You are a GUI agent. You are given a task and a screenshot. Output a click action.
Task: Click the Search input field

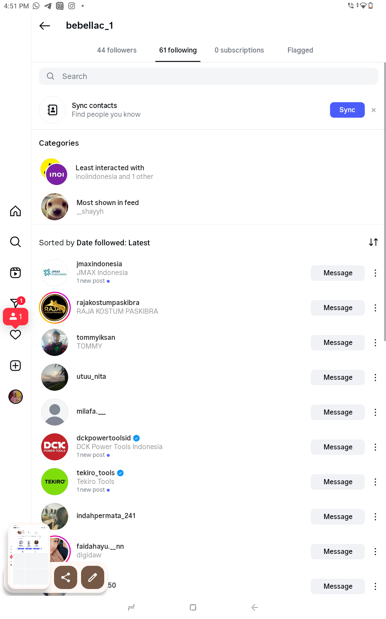tap(208, 76)
